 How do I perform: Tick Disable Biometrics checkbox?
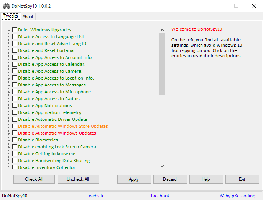[x=15, y=140]
